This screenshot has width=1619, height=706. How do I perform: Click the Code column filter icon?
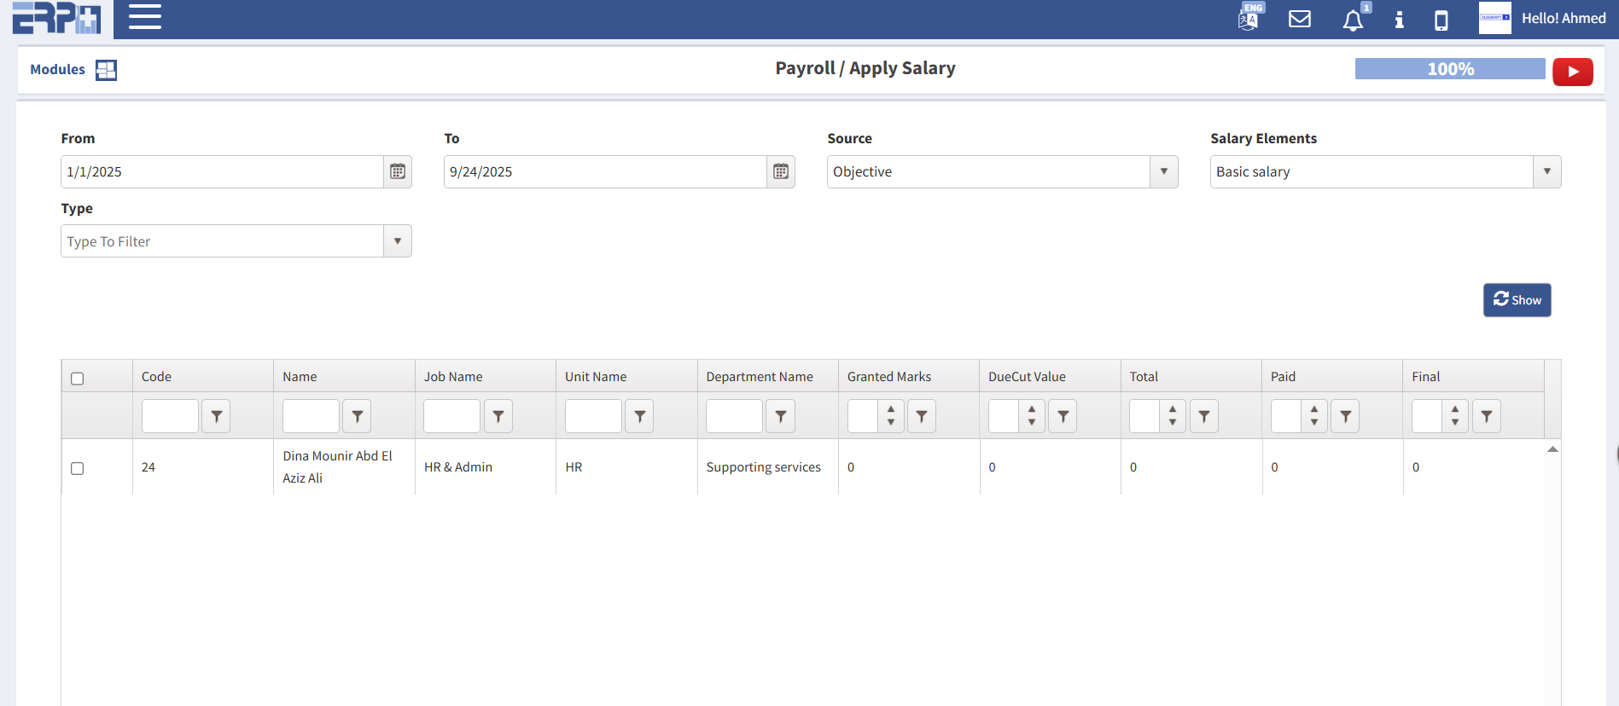tap(217, 416)
